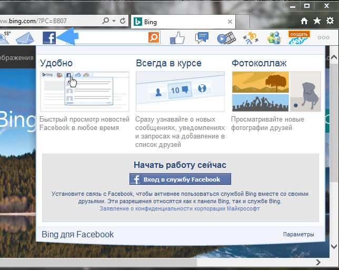Viewport: 339px width, 270px height.
Task: Click vertical scrollbar down arrow
Action: click(x=334, y=246)
